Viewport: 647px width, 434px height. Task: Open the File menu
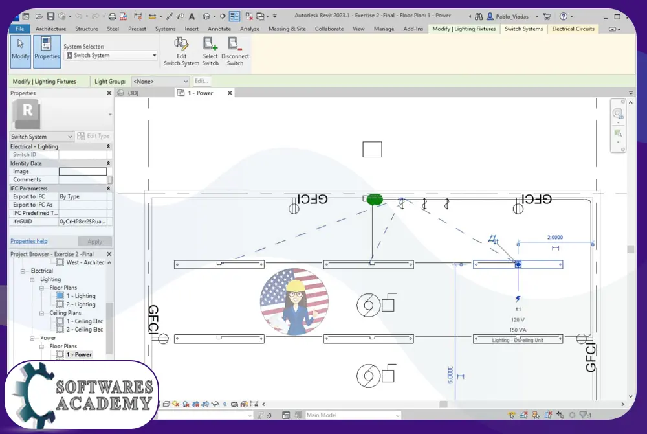click(19, 29)
